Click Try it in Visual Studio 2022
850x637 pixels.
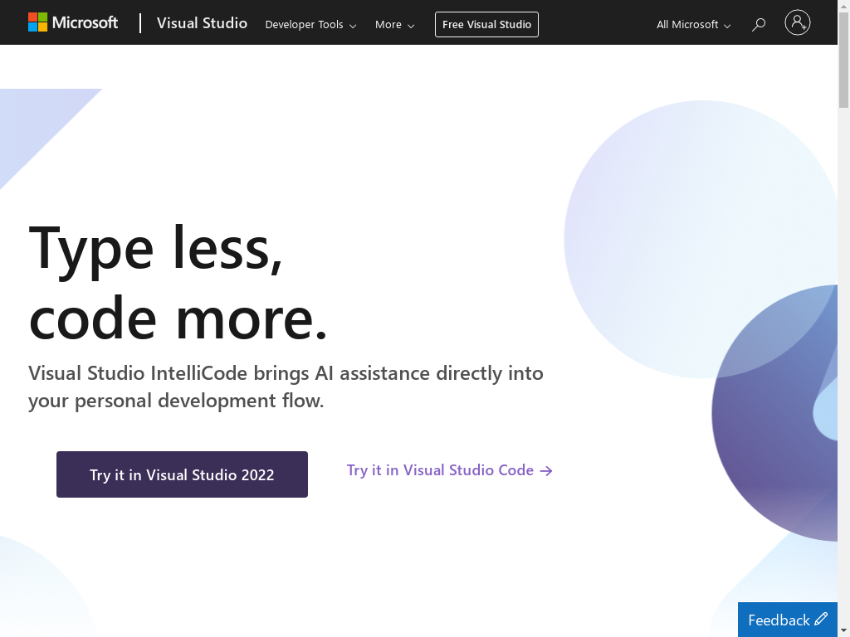(182, 474)
